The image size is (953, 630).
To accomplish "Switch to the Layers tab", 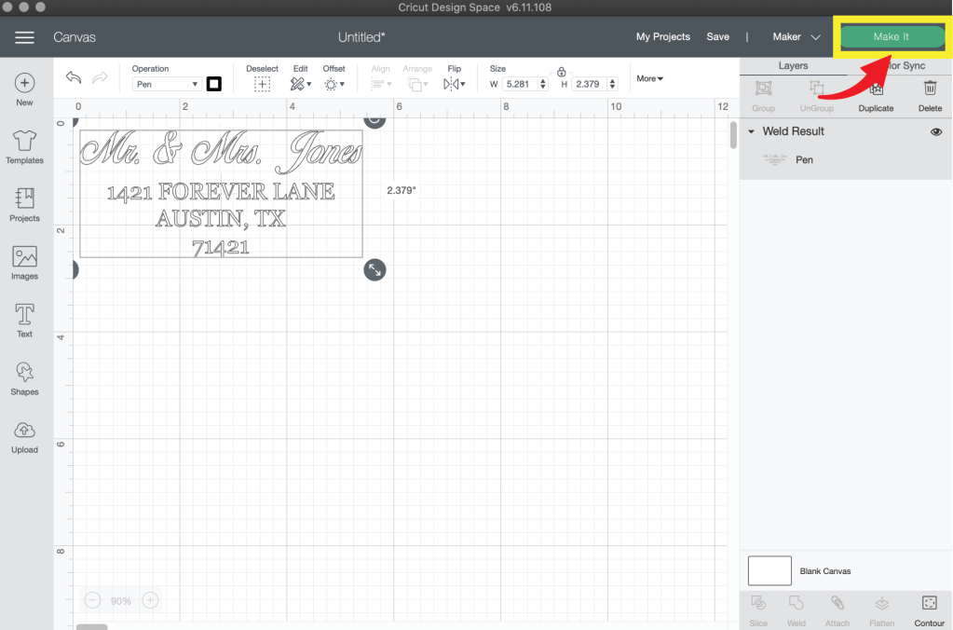I will click(x=793, y=66).
